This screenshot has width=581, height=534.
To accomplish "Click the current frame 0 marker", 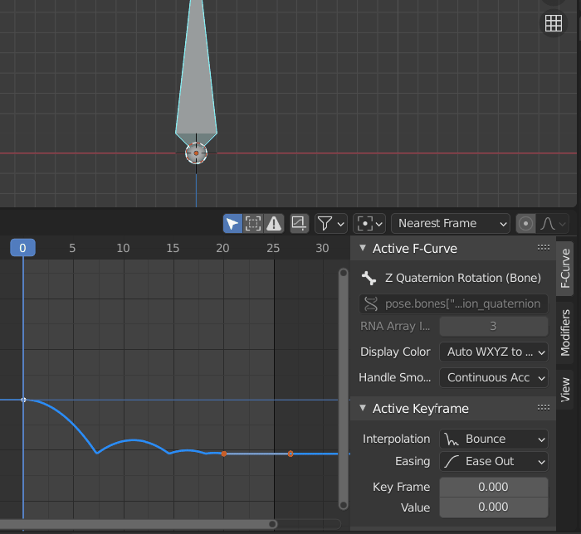I will 23,248.
